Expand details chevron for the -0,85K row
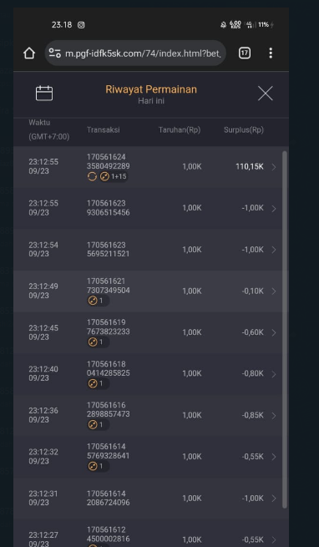 click(x=274, y=416)
